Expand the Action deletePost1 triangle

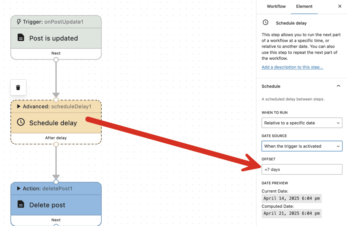click(19, 188)
